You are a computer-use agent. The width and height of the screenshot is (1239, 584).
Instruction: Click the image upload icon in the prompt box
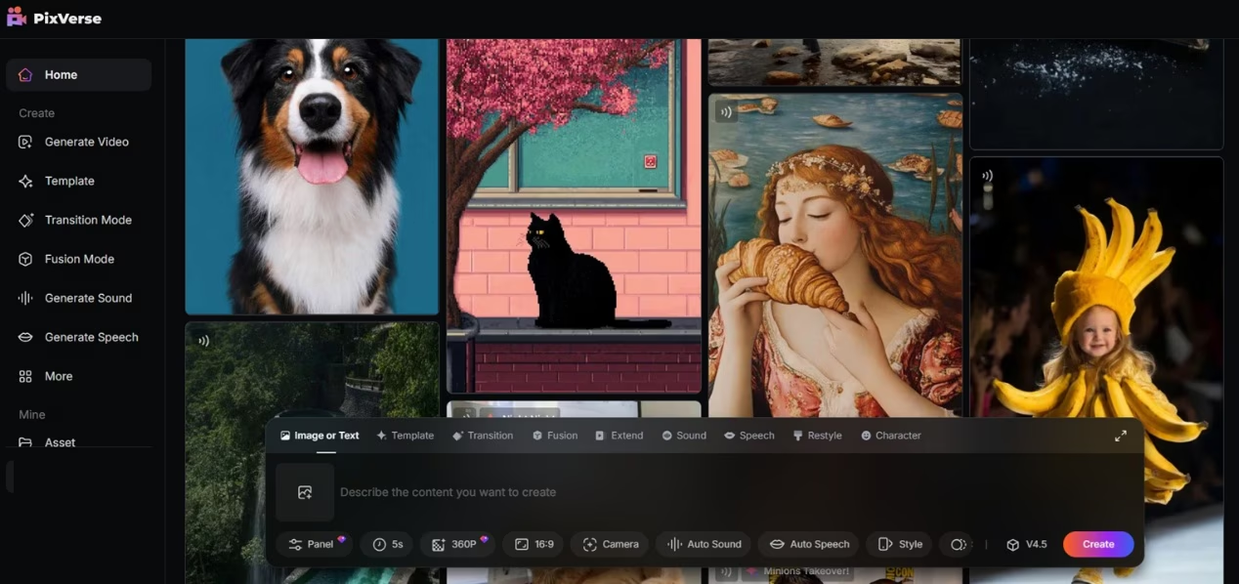(304, 491)
